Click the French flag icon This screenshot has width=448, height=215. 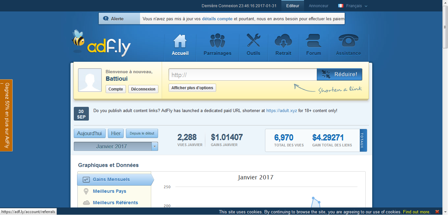click(341, 6)
